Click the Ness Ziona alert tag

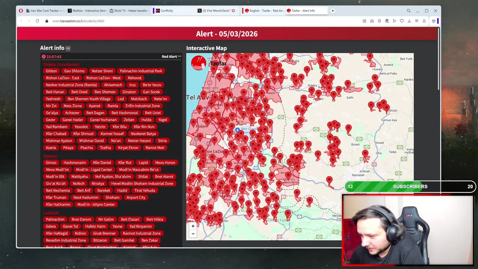[72, 106]
